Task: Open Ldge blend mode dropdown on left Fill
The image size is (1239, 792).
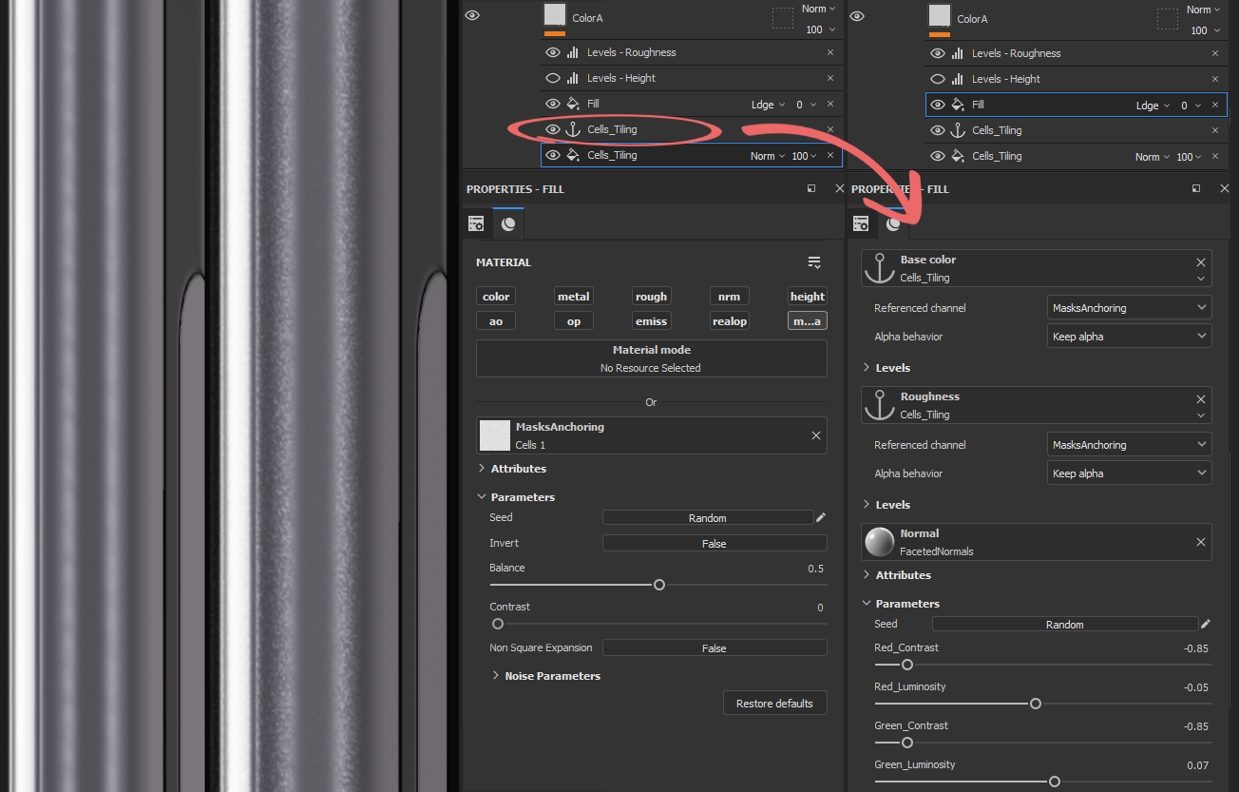Action: (x=769, y=105)
